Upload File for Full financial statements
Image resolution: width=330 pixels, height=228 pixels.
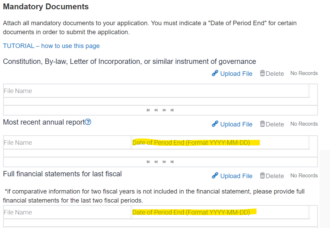[x=232, y=176]
